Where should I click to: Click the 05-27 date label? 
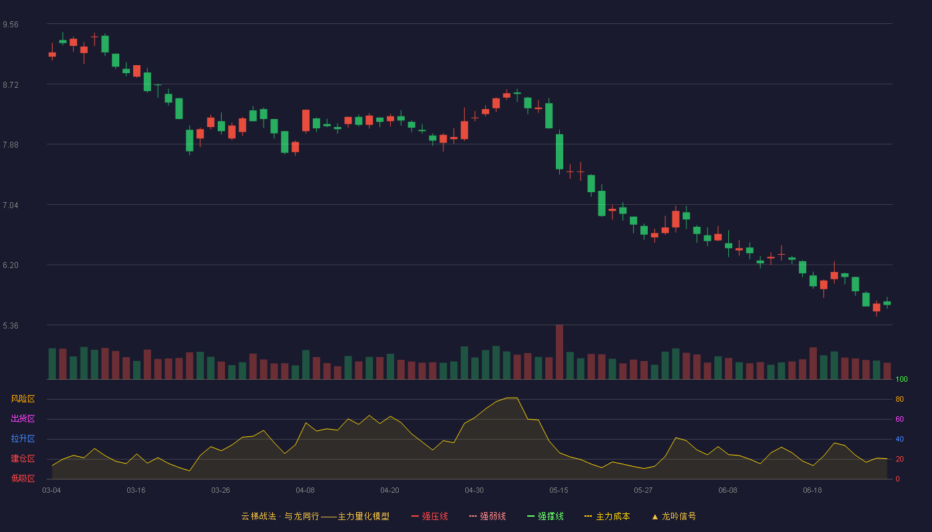pos(643,490)
